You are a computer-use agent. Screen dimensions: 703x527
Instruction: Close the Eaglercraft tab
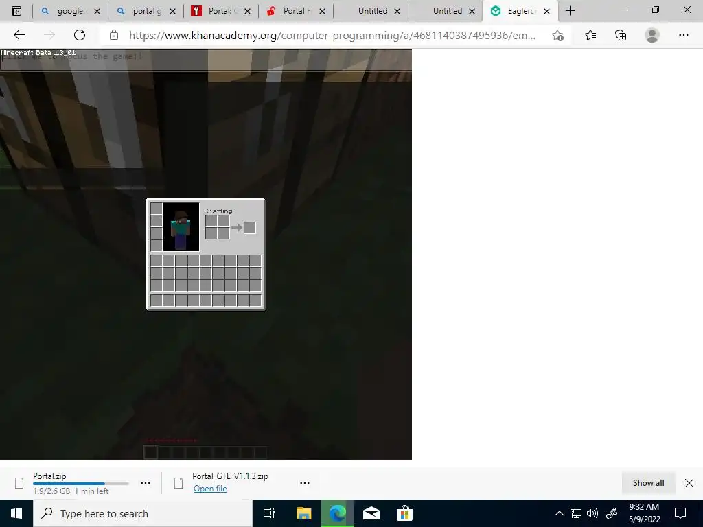point(546,12)
